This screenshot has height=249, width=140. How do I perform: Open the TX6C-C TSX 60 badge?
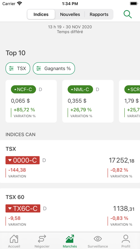point(23,208)
